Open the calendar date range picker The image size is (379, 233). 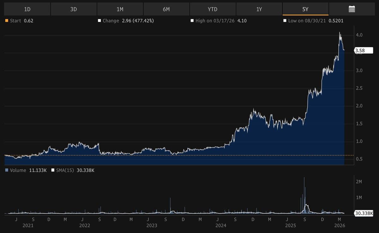coord(352,9)
